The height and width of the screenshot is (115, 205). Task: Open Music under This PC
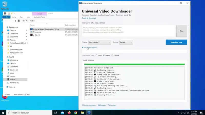pos(12,73)
